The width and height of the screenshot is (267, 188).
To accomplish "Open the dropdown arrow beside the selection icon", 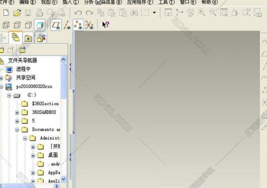I will coord(154,12).
